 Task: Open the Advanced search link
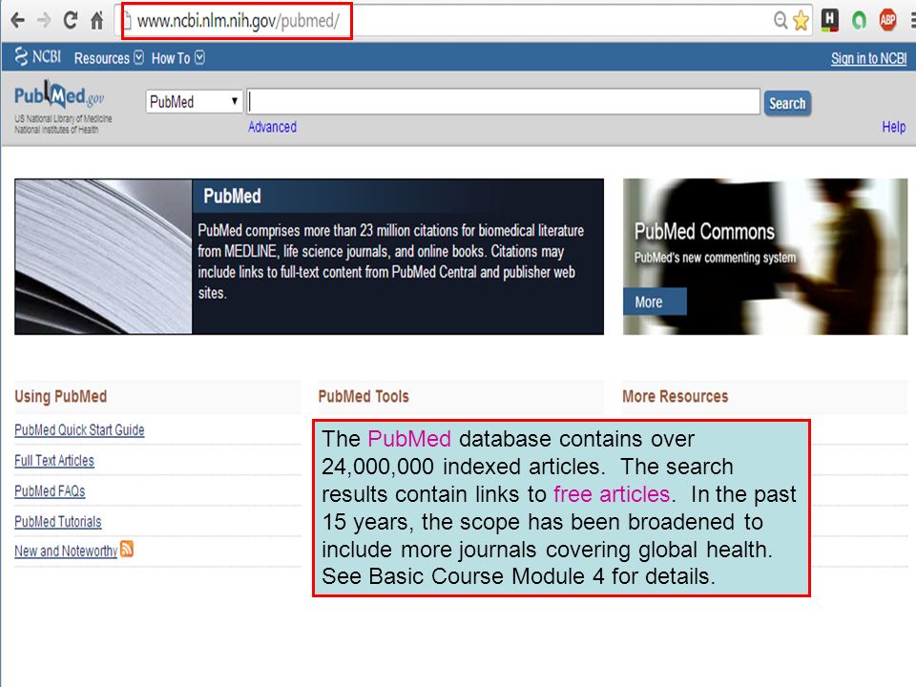(x=272, y=127)
